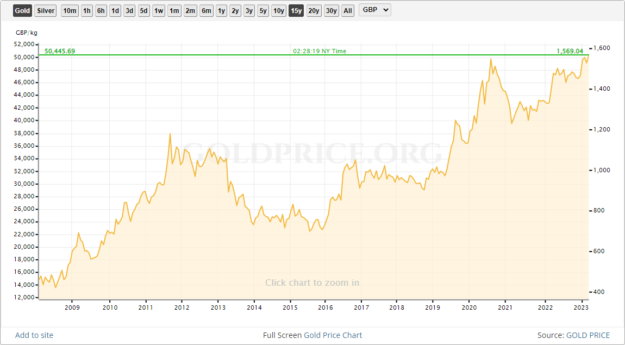Set chart range to 20y

coord(314,11)
